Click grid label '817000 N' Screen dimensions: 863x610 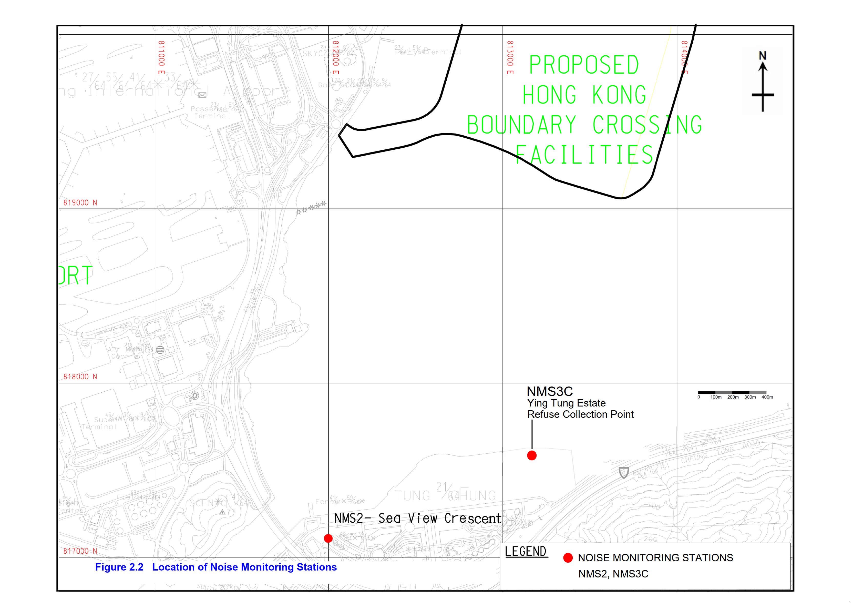(80, 551)
